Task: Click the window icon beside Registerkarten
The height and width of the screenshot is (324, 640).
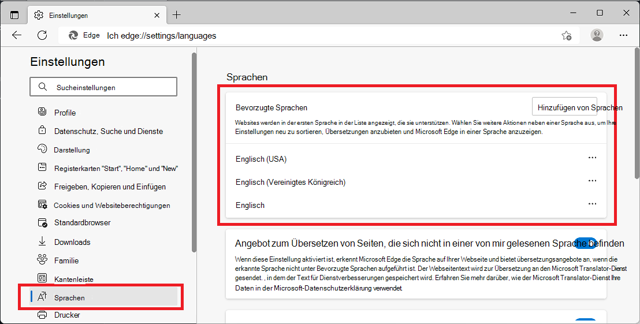Action: [42, 167]
